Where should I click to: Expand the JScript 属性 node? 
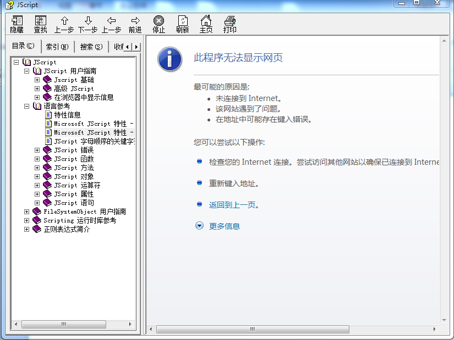(x=37, y=194)
